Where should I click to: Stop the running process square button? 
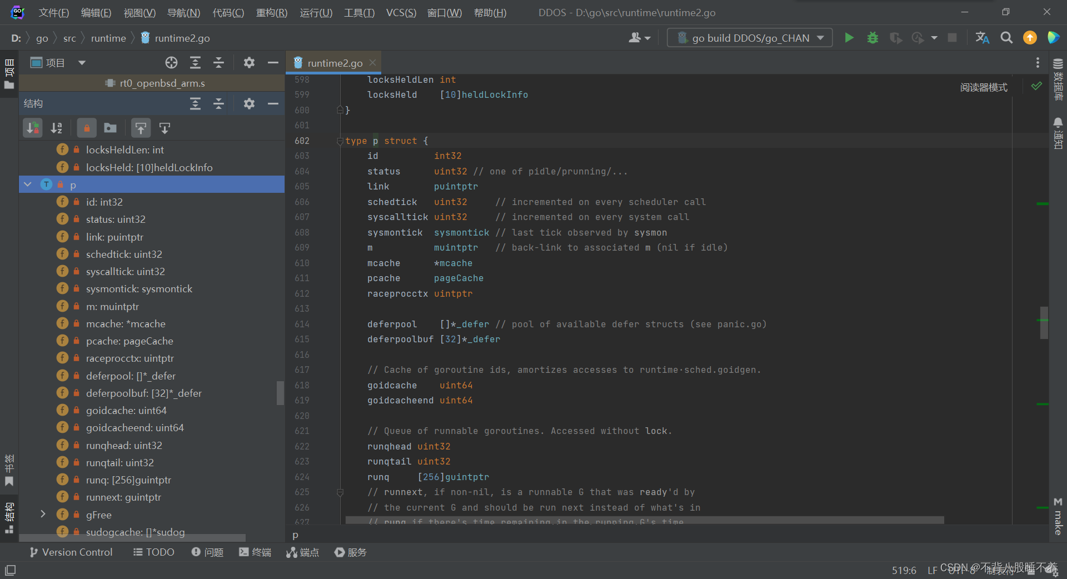click(952, 38)
